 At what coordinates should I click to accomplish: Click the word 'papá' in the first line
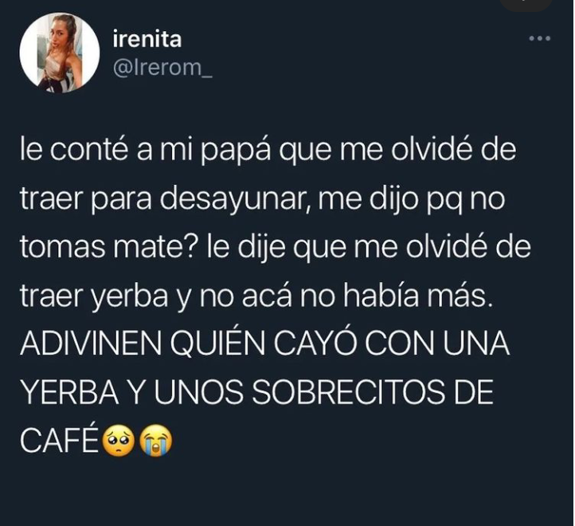[237, 151]
